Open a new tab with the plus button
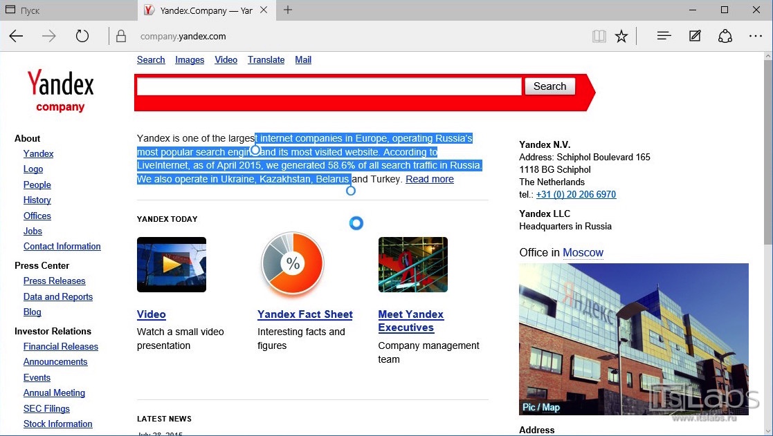Screen dimensions: 773x436 288,10
